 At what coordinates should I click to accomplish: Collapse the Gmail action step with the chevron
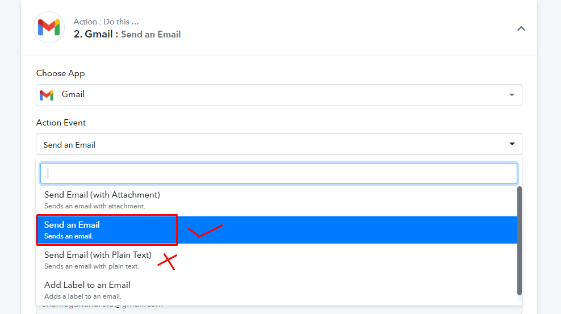pos(521,28)
